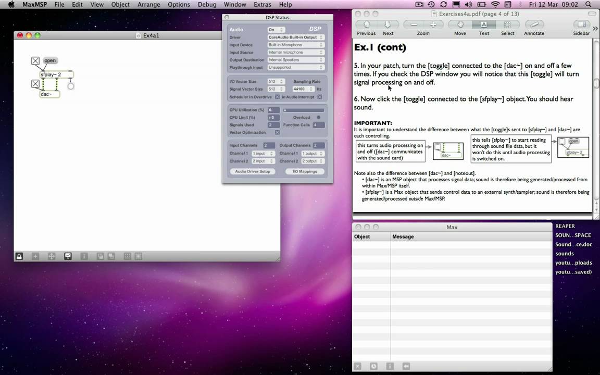The height and width of the screenshot is (375, 600).
Task: Open Output Channel 2 '2 output' dropdown
Action: 312,161
